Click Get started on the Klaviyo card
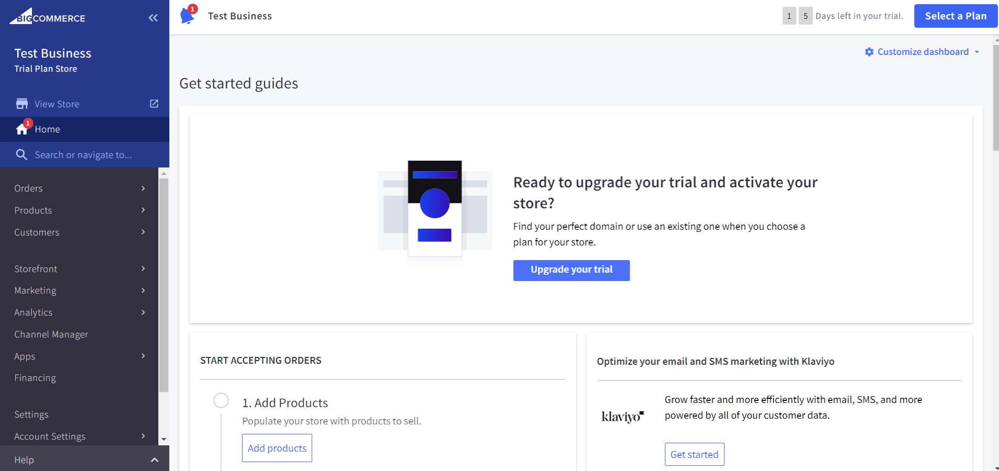The width and height of the screenshot is (999, 471). click(694, 454)
